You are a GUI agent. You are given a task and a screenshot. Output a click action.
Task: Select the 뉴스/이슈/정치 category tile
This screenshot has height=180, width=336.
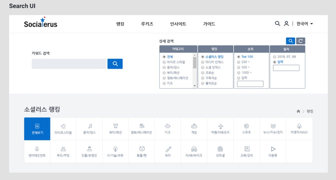(x=273, y=129)
